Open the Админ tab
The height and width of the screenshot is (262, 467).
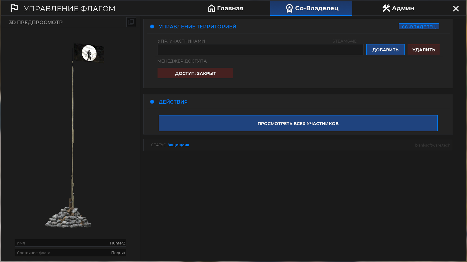coord(398,8)
